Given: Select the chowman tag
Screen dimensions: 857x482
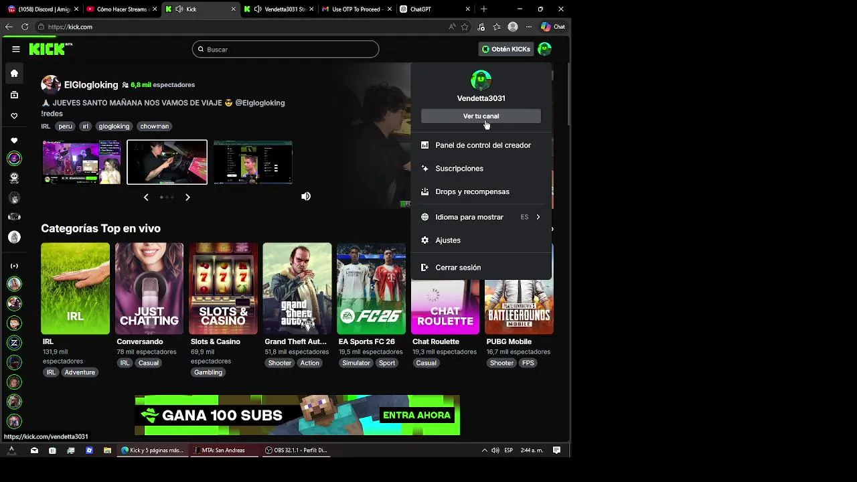Looking at the screenshot, I should (x=155, y=126).
